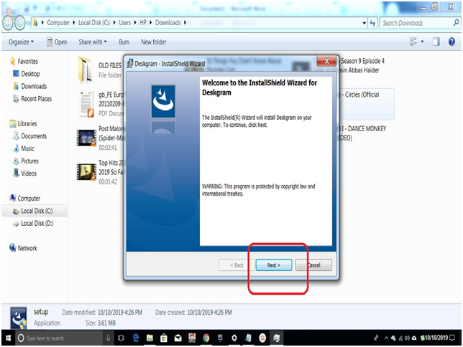Show hidden system tray icons

click(386, 338)
